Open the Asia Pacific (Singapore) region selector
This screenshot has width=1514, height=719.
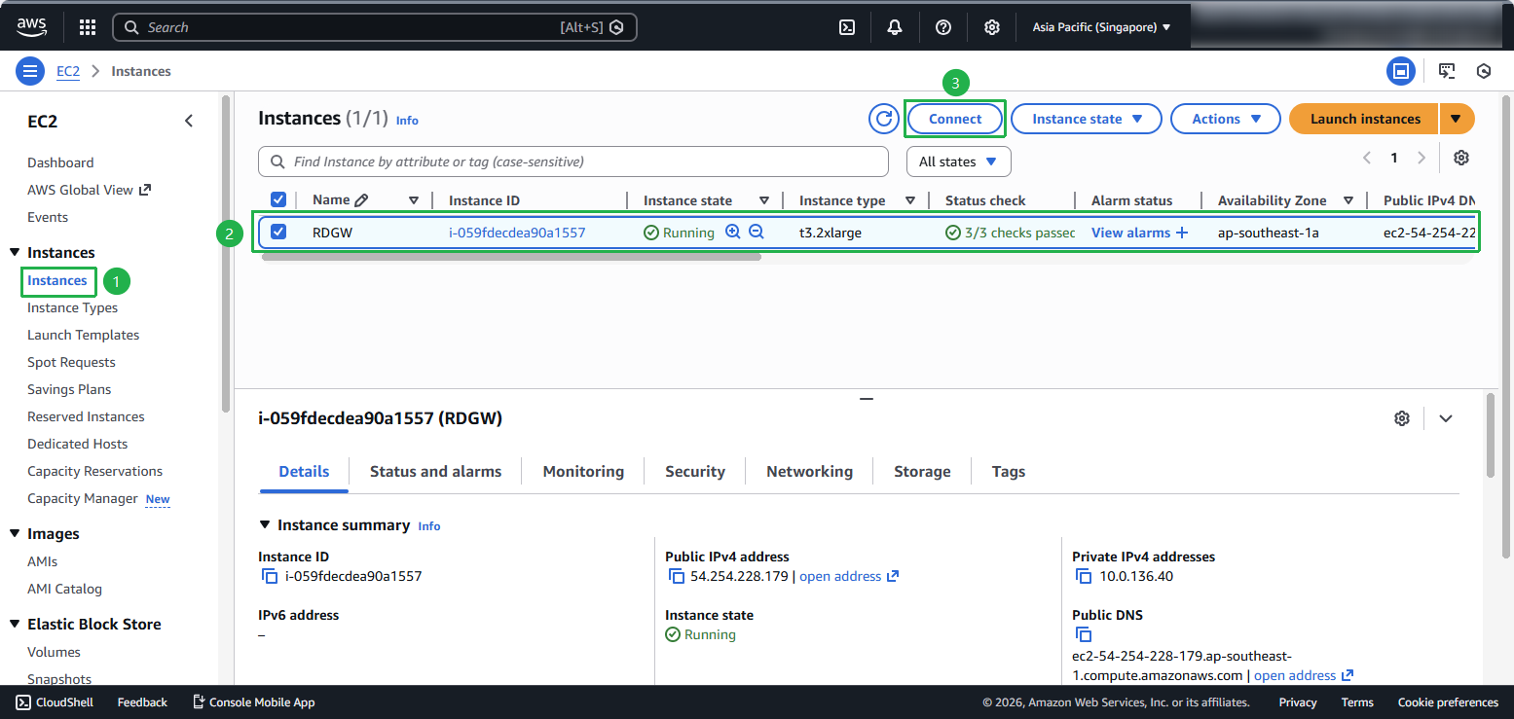1101,27
